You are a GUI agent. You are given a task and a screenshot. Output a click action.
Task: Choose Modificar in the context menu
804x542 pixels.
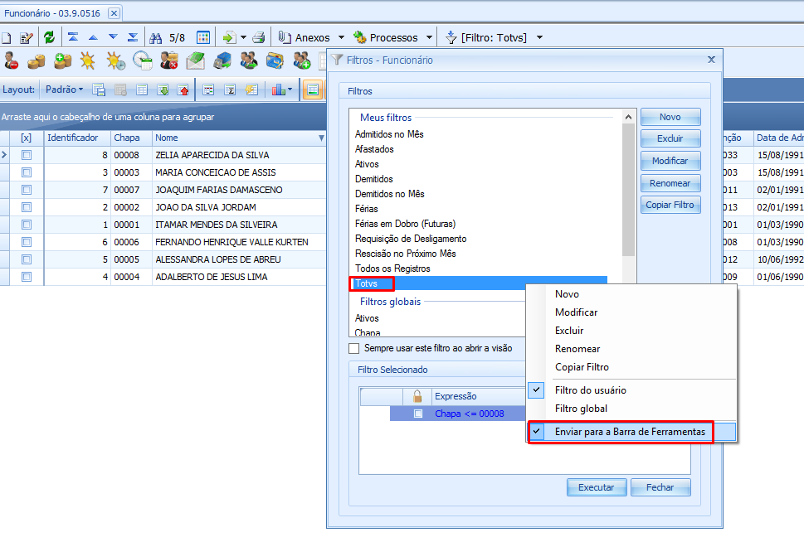(576, 312)
